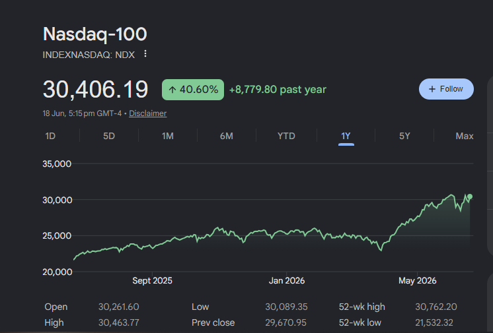
Task: Choose the 6M chart period
Action: [x=227, y=136]
